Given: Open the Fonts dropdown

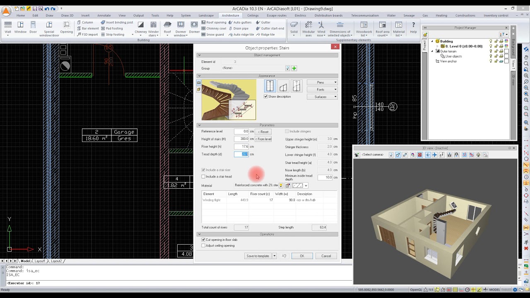Looking at the screenshot, I should tap(322, 89).
